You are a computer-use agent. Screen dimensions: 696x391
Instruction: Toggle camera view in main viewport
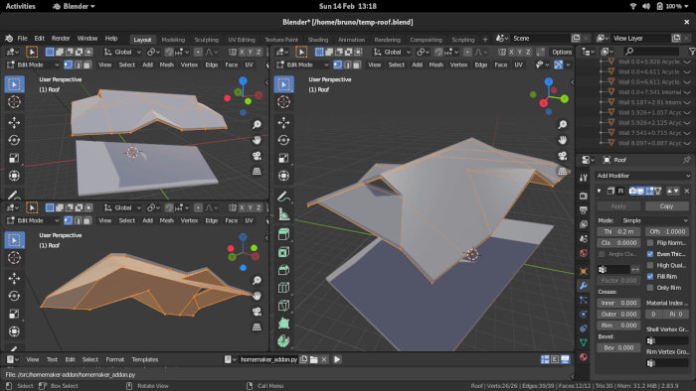coord(563,156)
